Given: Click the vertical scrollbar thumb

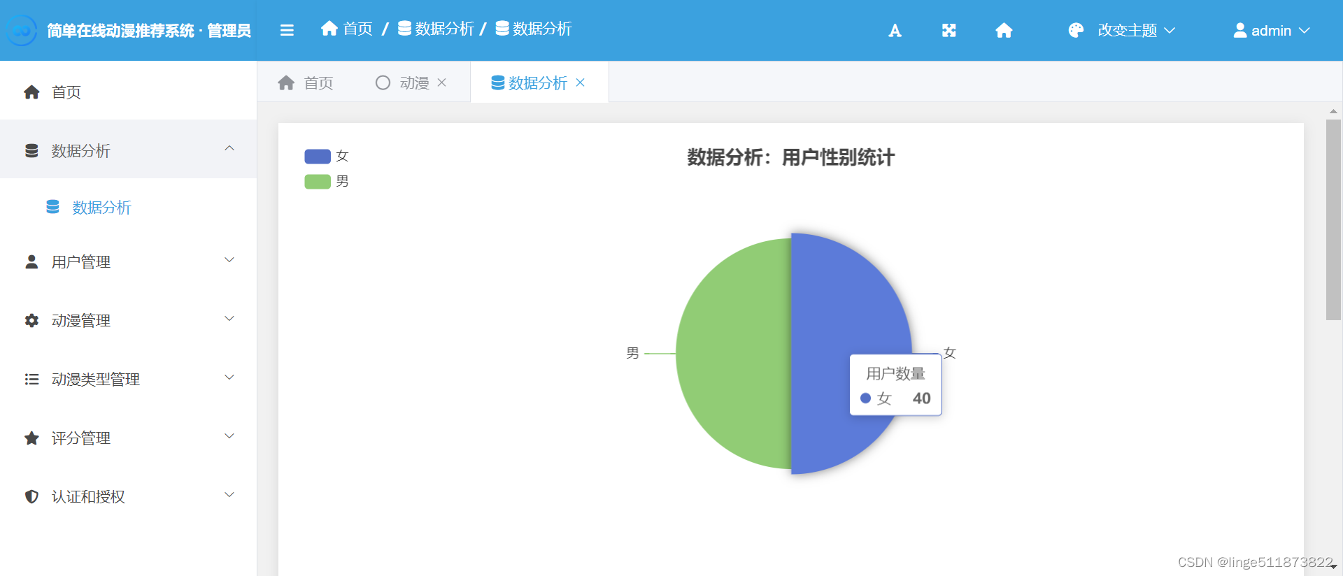Looking at the screenshot, I should (1333, 219).
